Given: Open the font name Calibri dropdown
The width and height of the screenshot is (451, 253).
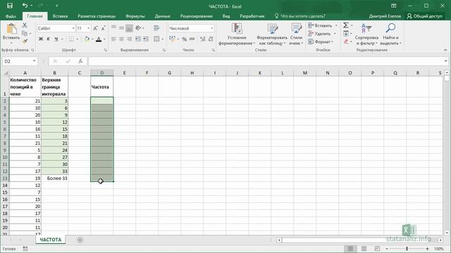Looking at the screenshot, I should pos(73,28).
